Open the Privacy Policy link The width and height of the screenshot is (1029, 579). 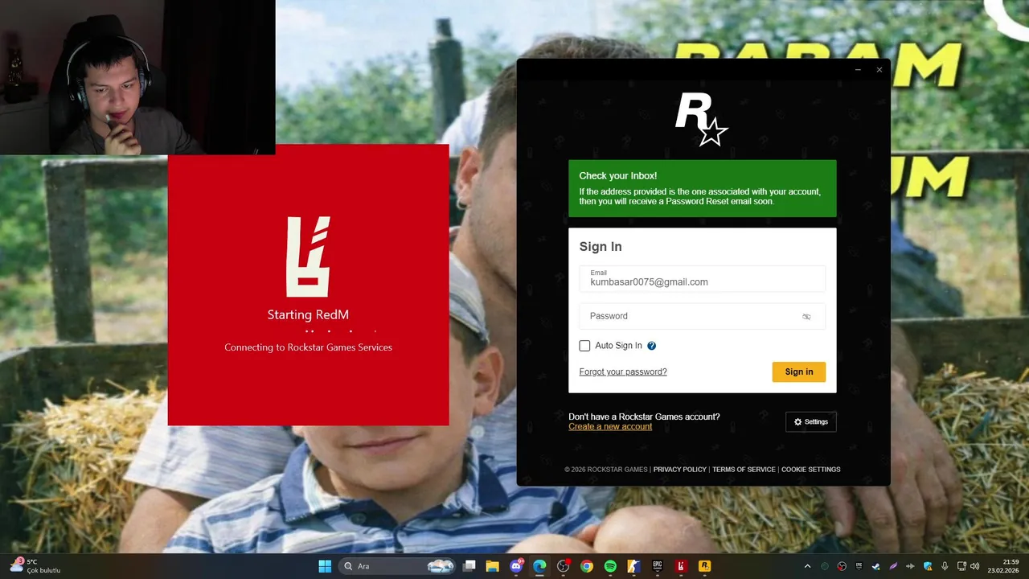pos(679,470)
